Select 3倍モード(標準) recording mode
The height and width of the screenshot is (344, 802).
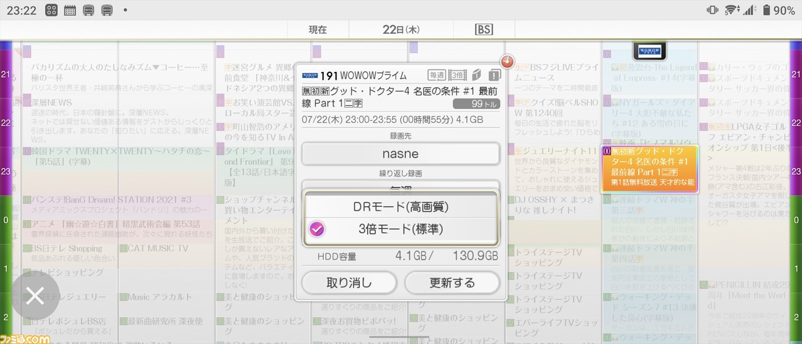coord(401,229)
